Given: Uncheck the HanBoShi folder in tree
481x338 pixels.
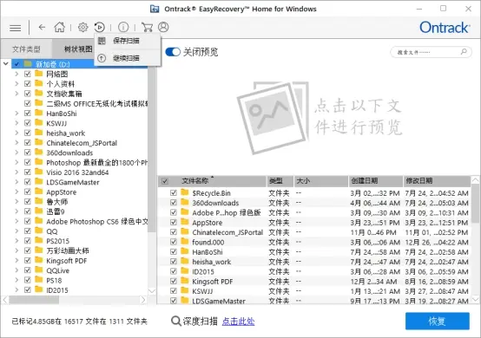Looking at the screenshot, I should tap(28, 114).
